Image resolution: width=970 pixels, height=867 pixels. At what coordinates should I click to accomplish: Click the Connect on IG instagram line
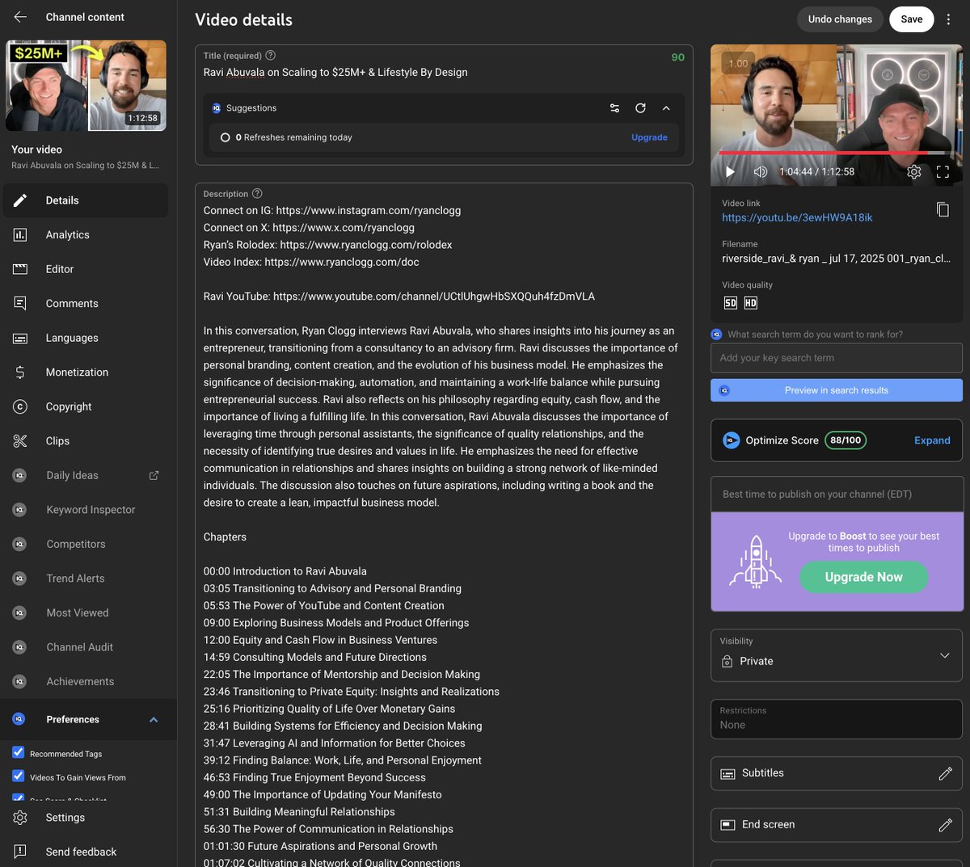coord(332,211)
